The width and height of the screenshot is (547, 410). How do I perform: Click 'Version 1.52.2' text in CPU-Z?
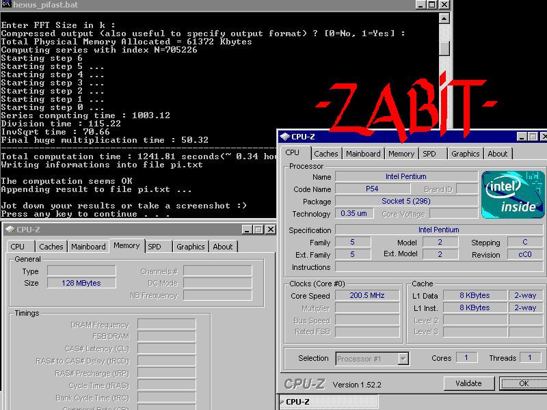click(x=357, y=385)
